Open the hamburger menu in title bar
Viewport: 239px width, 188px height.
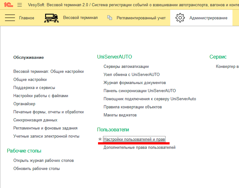[x=20, y=5]
